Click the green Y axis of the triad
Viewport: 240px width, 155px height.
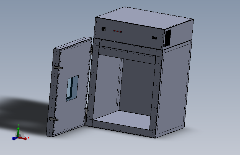18,132
